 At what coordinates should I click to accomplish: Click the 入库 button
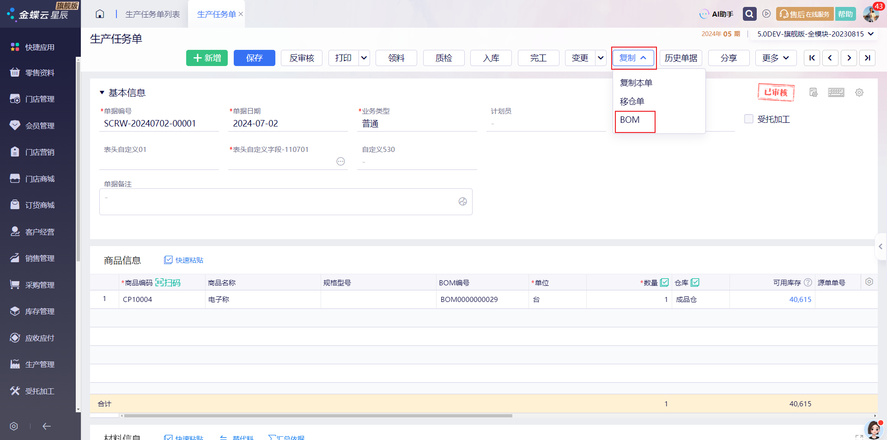(491, 58)
